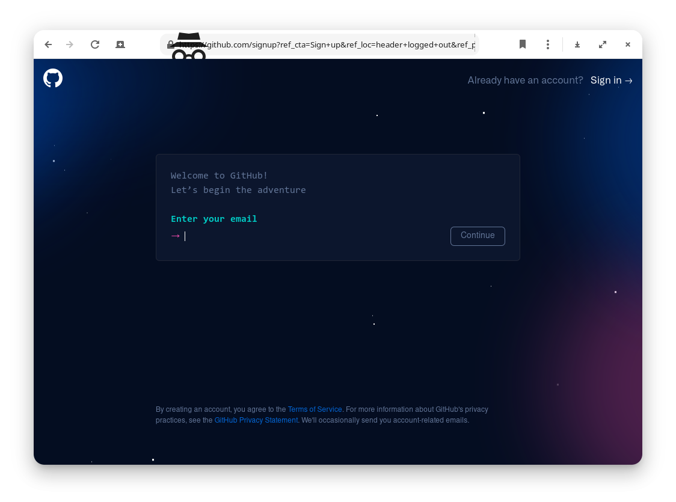Toggle fullscreen with the expand icon
The image size is (676, 502).
point(602,44)
